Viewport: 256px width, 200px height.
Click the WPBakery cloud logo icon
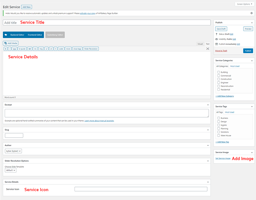click(x=6, y=35)
